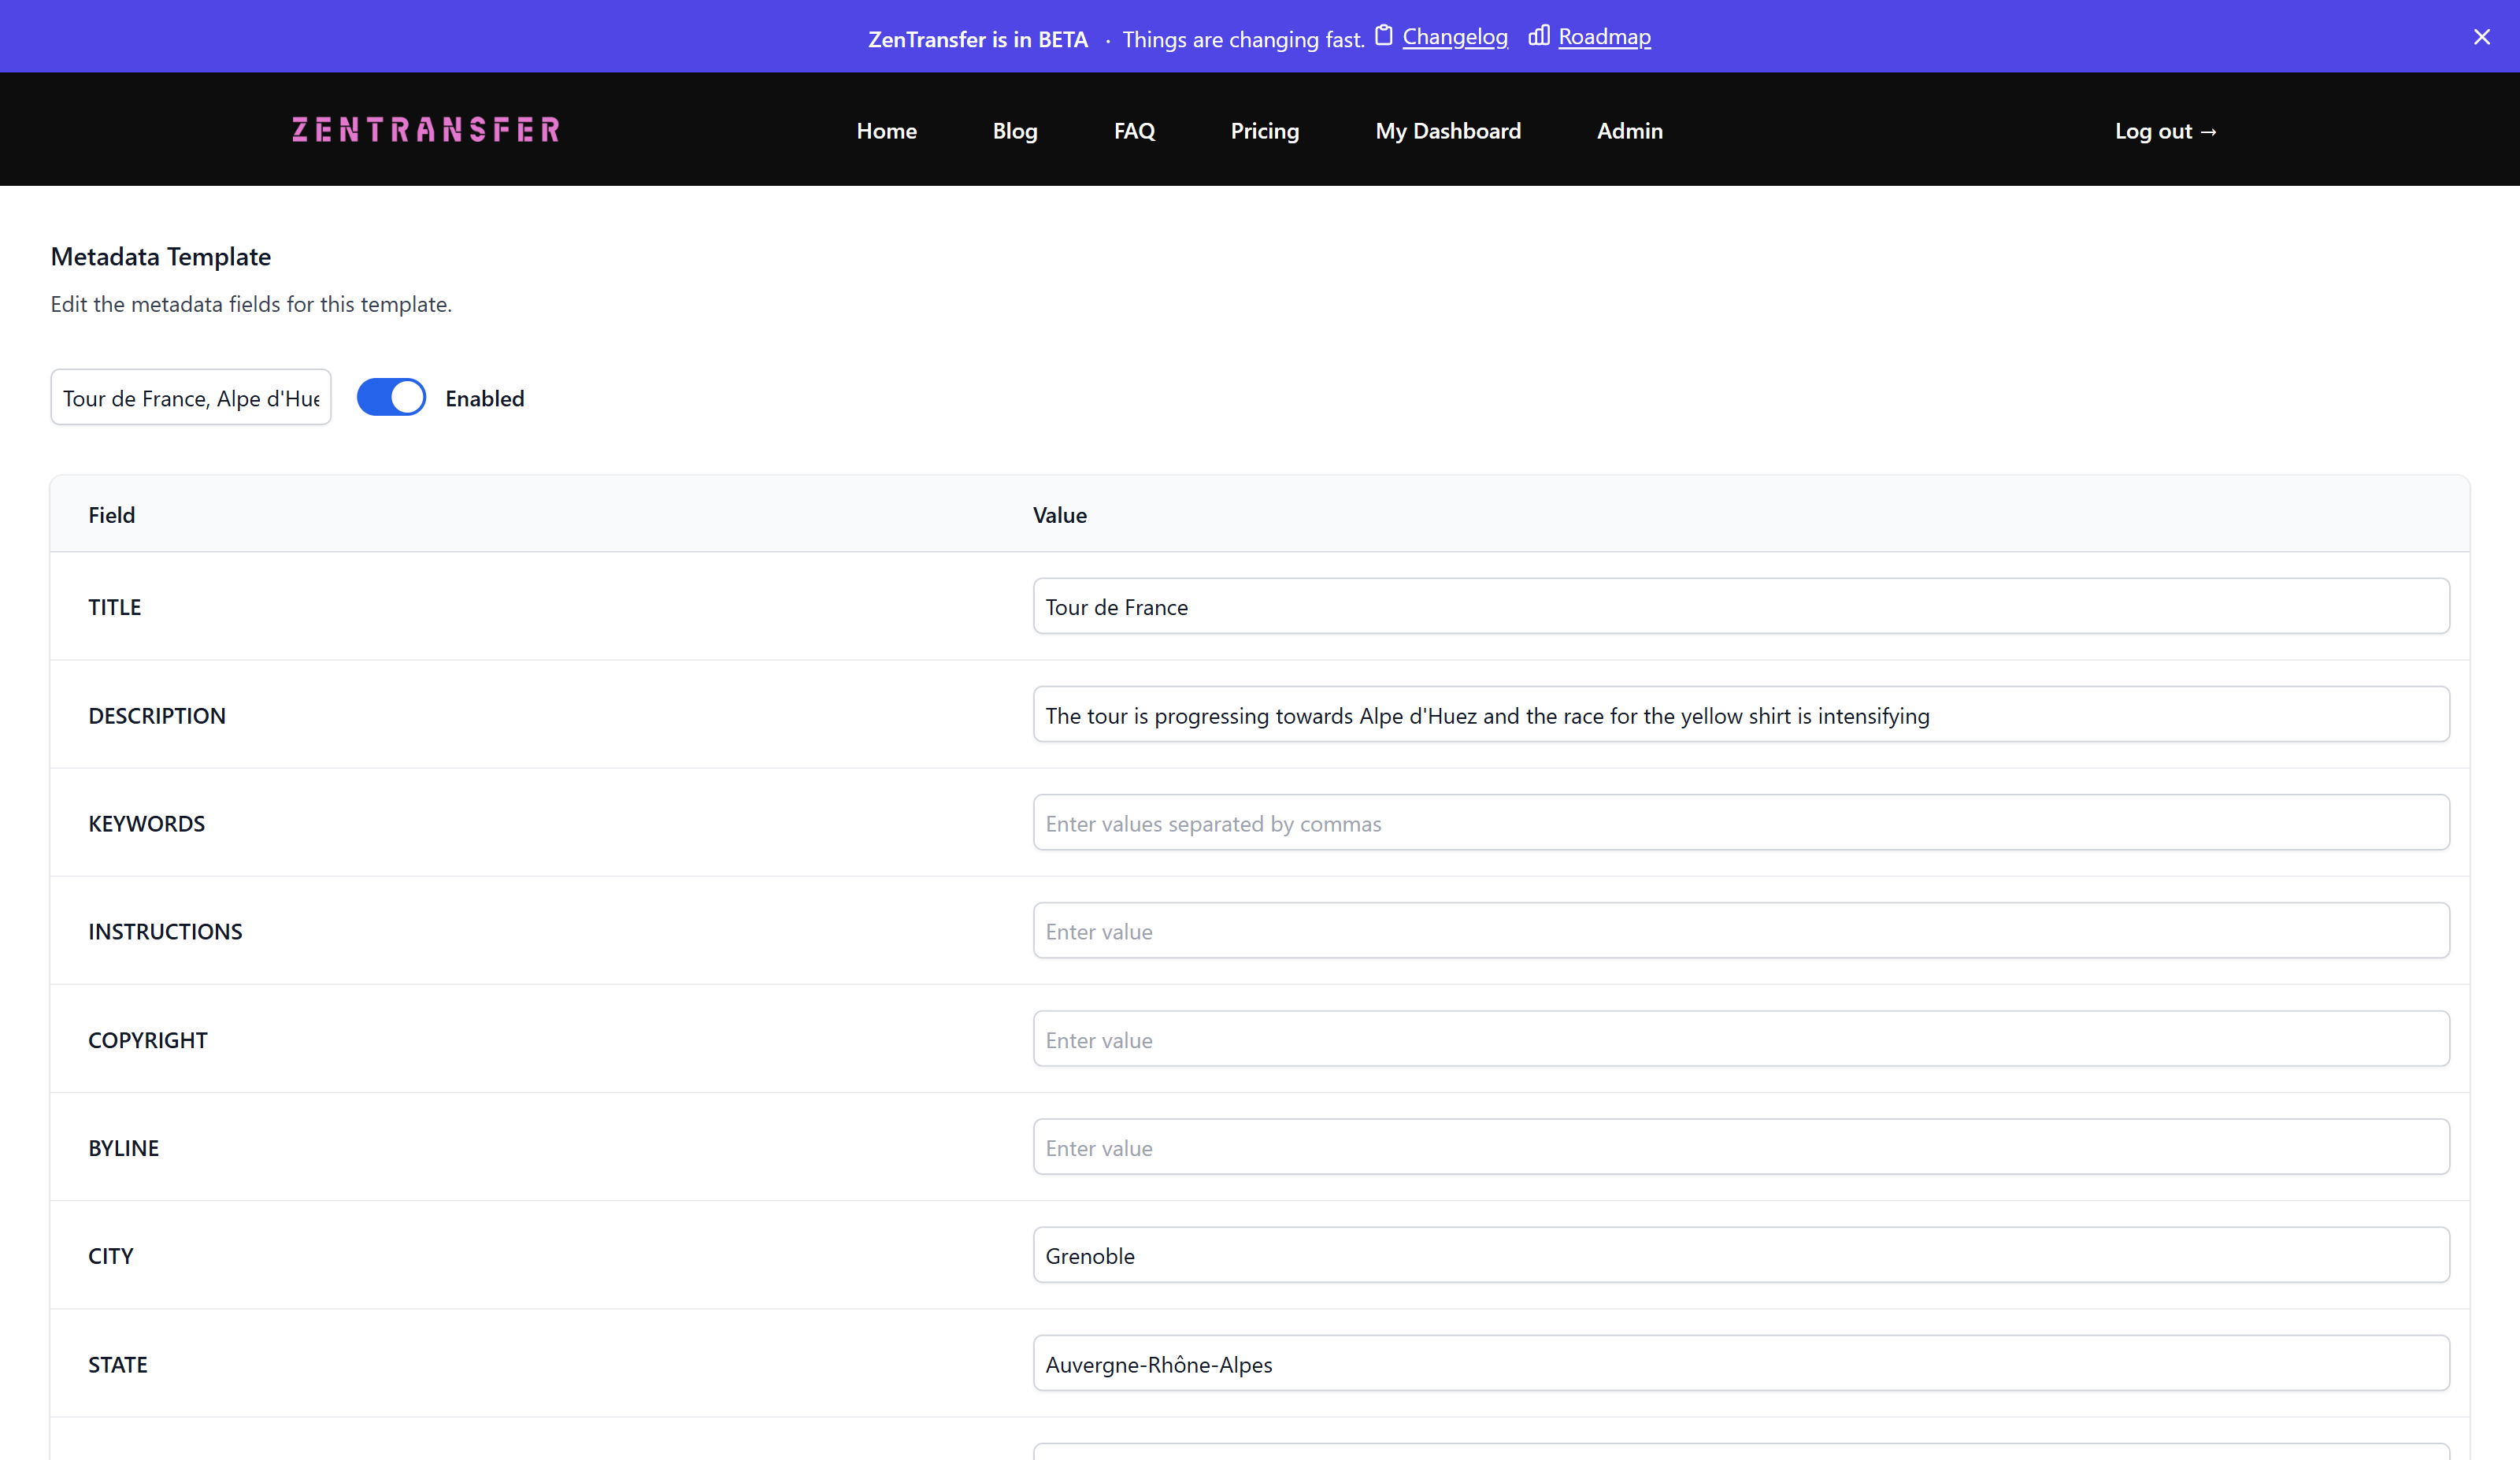This screenshot has width=2520, height=1460.
Task: Click the clipboard icon beside Changelog
Action: point(1383,36)
